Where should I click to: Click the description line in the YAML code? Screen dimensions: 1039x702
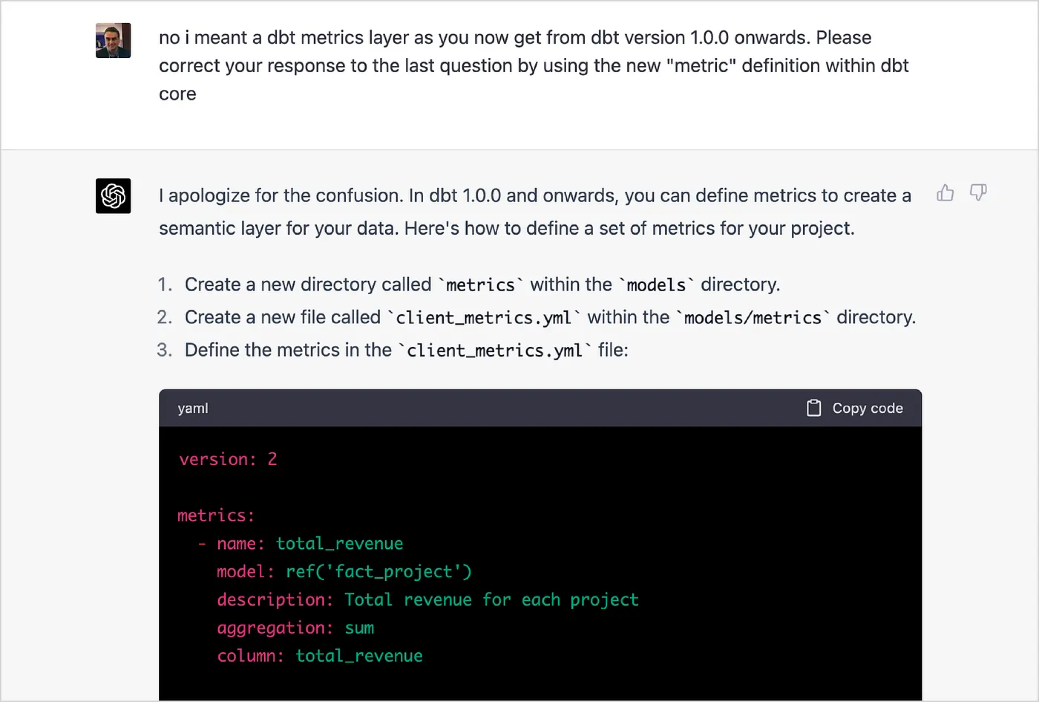(x=427, y=600)
